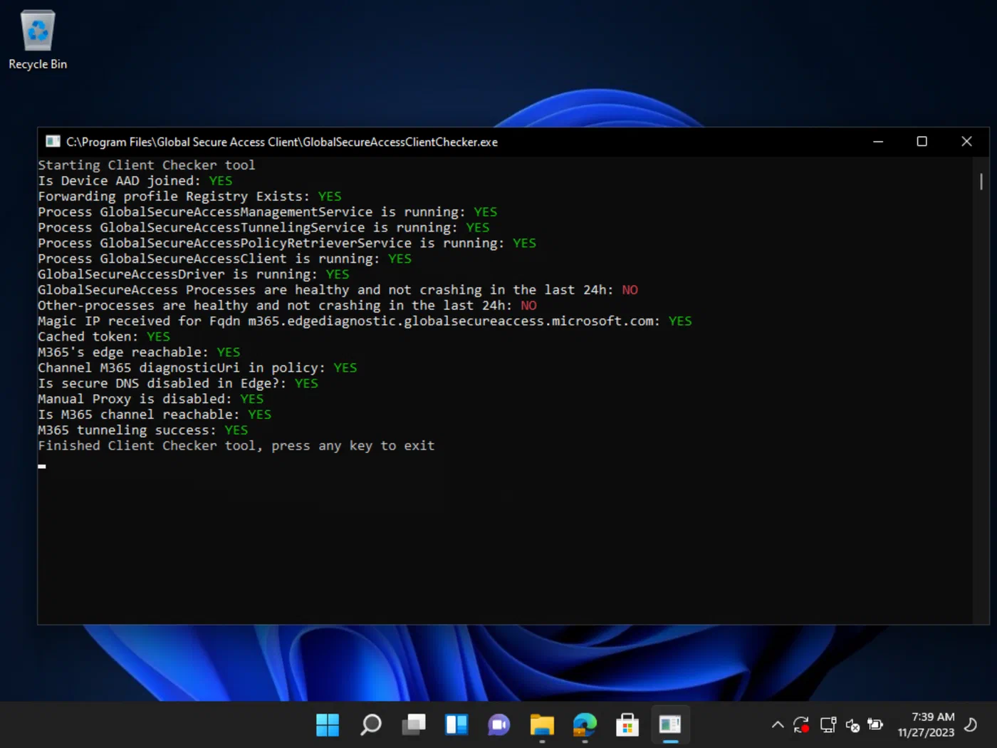Viewport: 997px width, 748px height.
Task: Click the GlobalSecureAccessTunnelingService process line
Action: pos(263,228)
